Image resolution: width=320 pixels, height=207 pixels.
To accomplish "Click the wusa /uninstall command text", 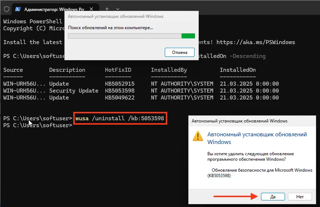I will point(120,118).
